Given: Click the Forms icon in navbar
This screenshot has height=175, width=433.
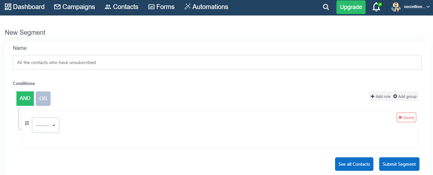Looking at the screenshot, I should 151,7.
